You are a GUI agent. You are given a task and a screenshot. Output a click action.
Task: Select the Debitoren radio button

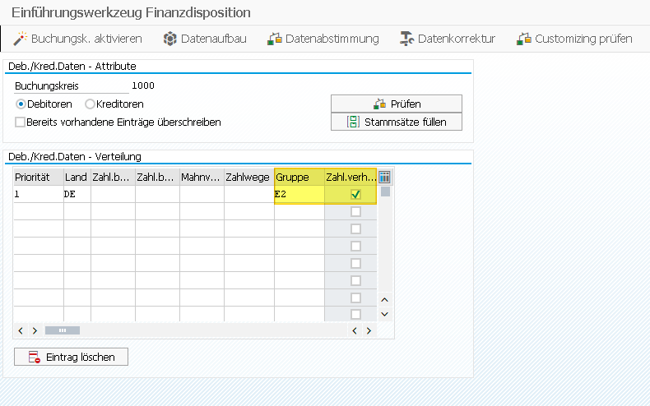21,104
